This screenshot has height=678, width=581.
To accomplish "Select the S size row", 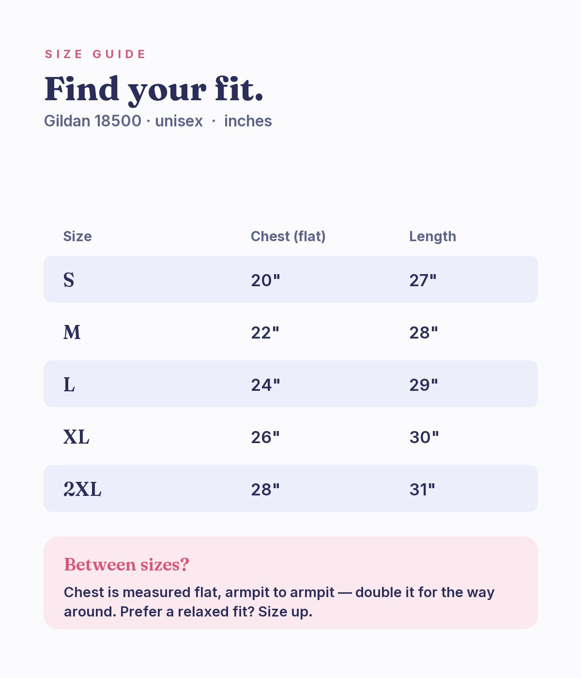I will click(x=290, y=279).
